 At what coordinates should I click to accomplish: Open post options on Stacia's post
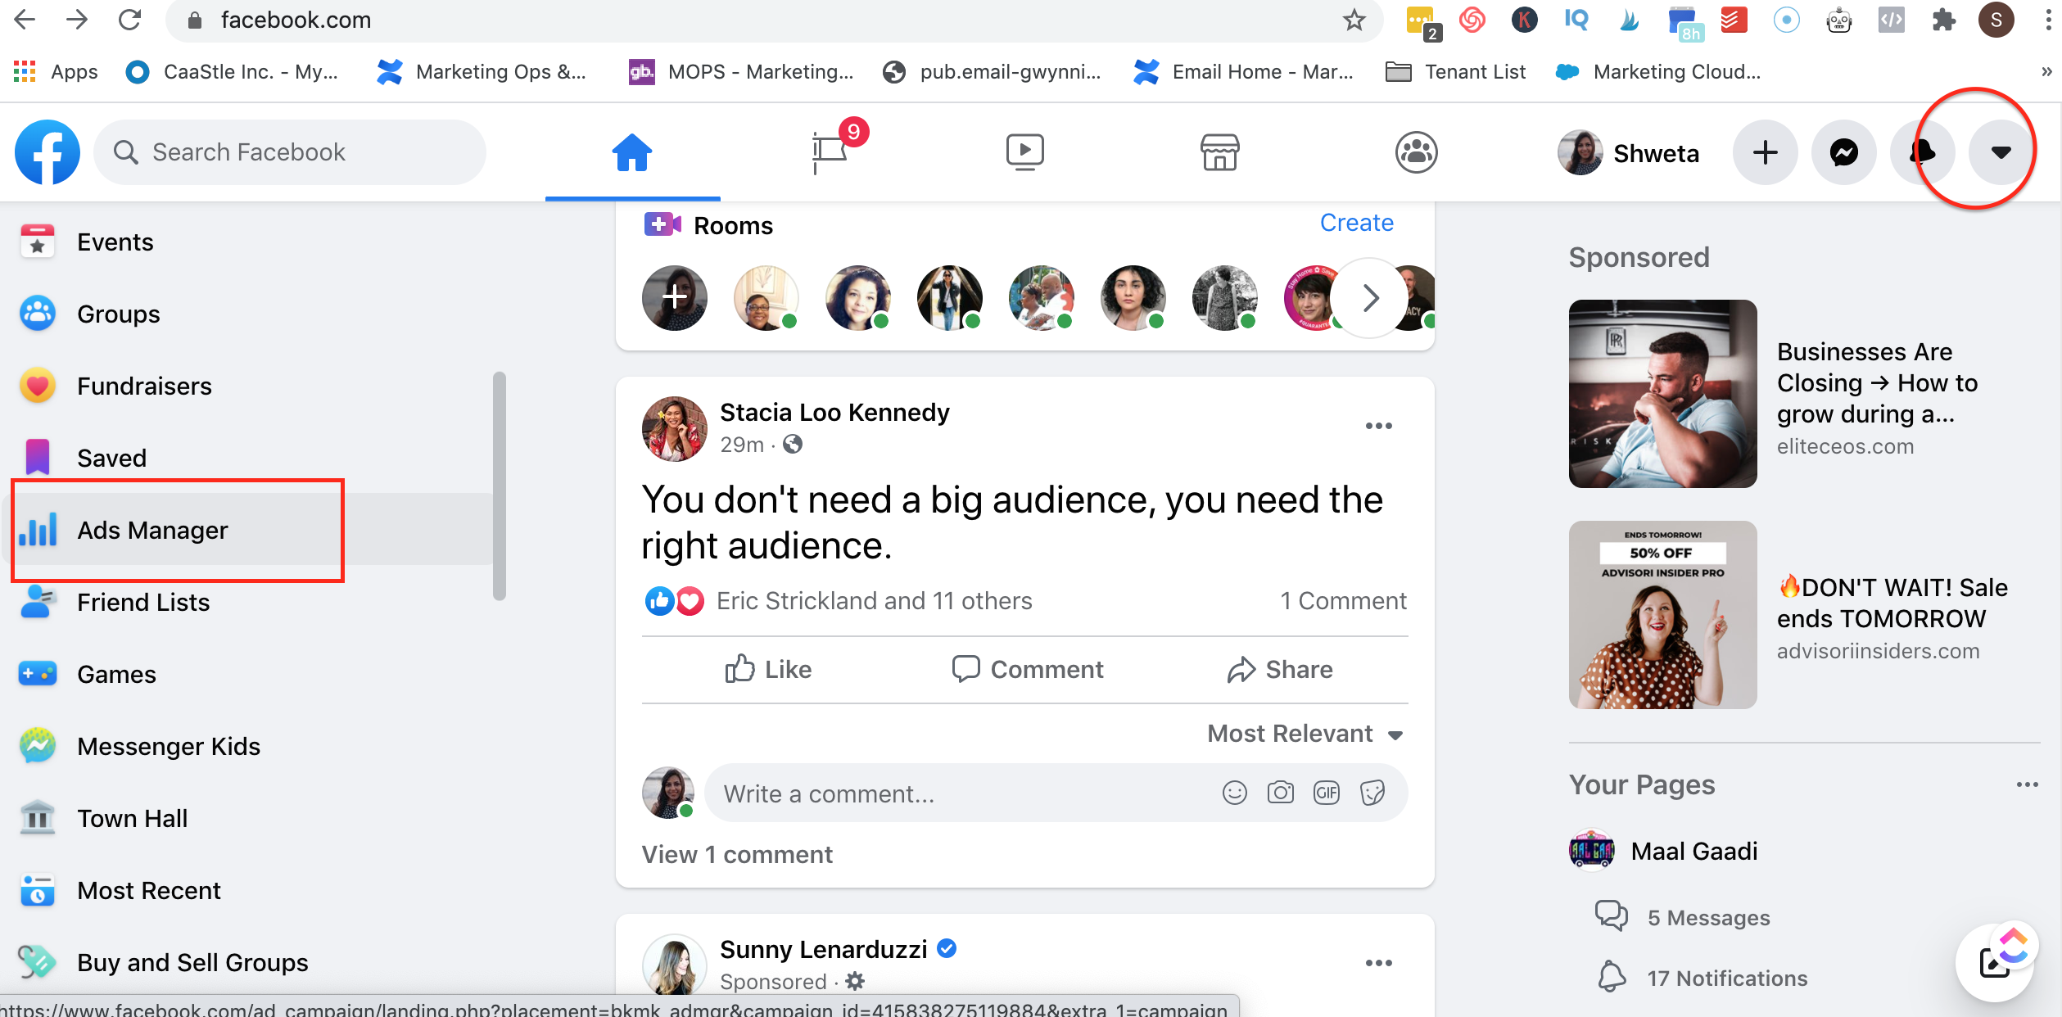click(x=1378, y=426)
